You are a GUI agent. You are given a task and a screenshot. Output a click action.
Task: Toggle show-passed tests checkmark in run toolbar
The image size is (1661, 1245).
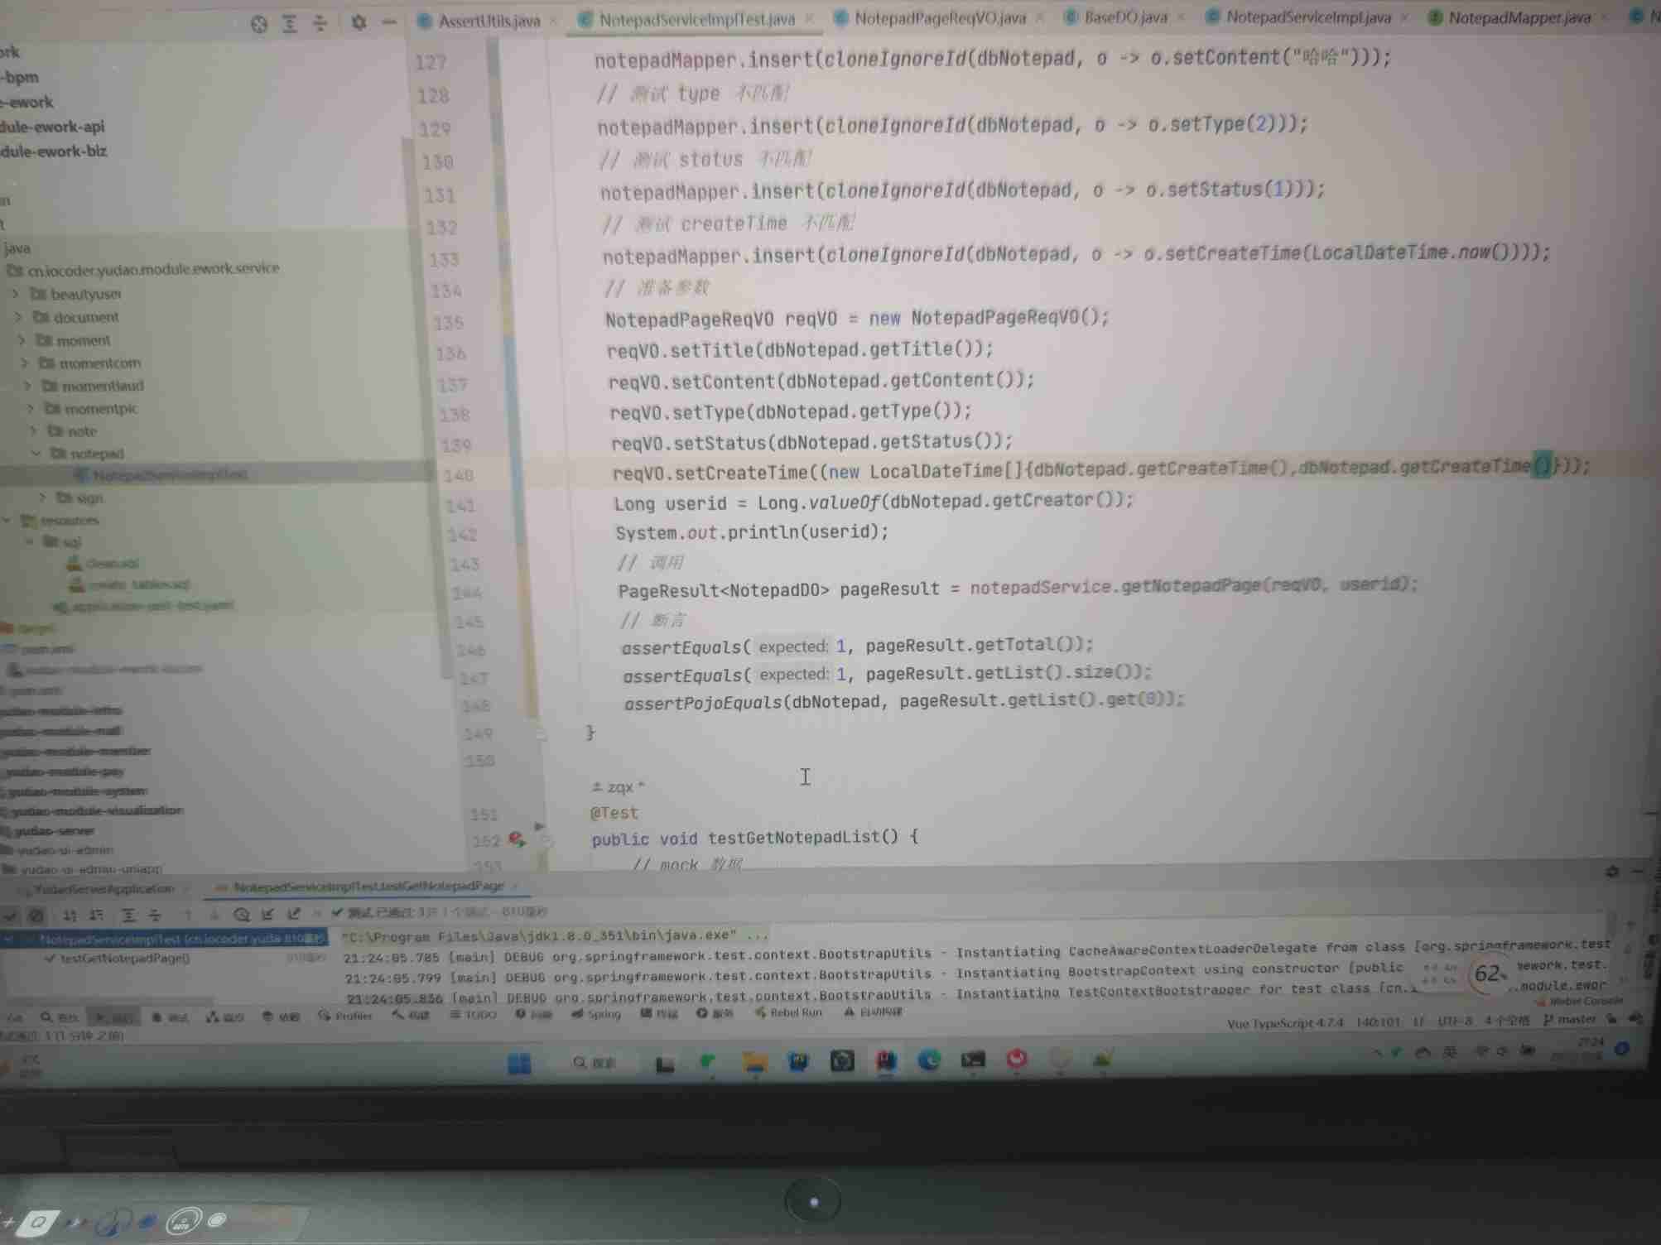pyautogui.click(x=10, y=916)
